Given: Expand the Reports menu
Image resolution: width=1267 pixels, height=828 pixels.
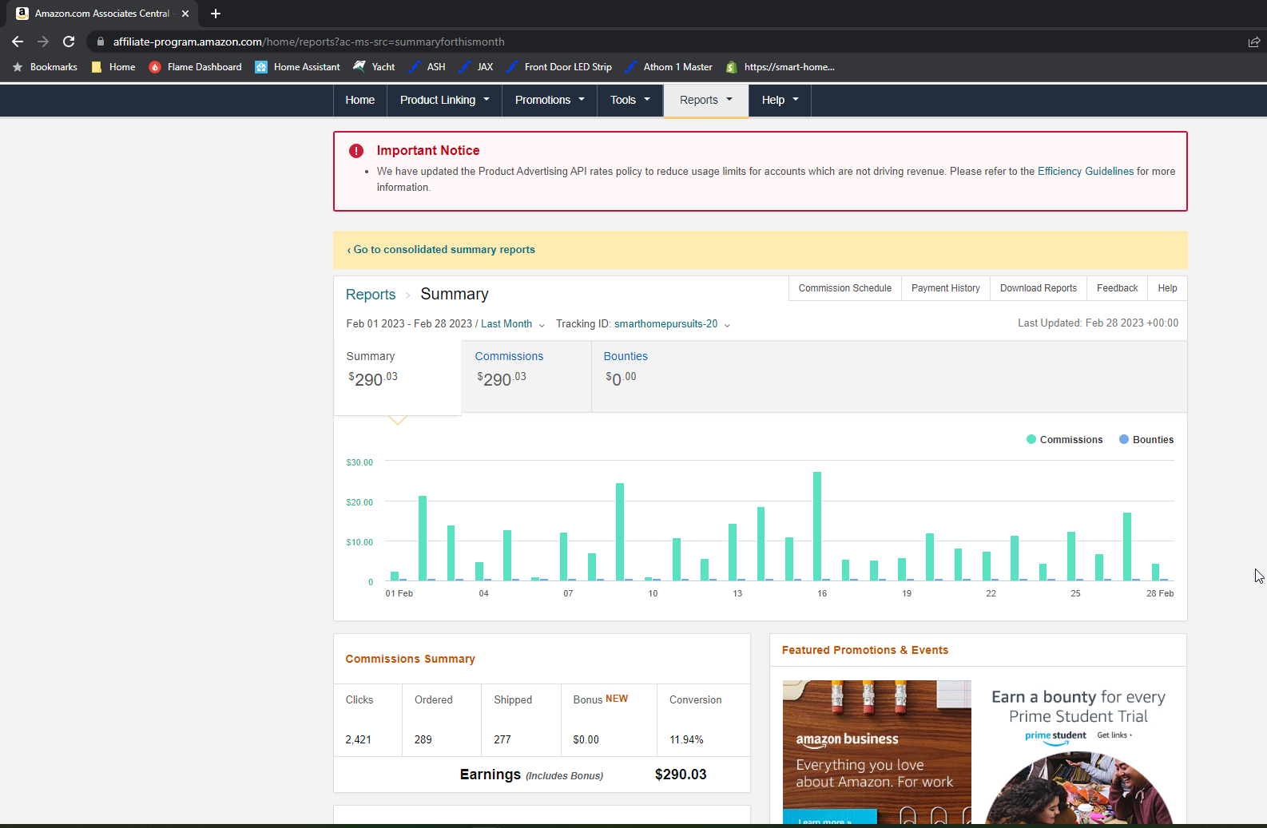Looking at the screenshot, I should [706, 100].
